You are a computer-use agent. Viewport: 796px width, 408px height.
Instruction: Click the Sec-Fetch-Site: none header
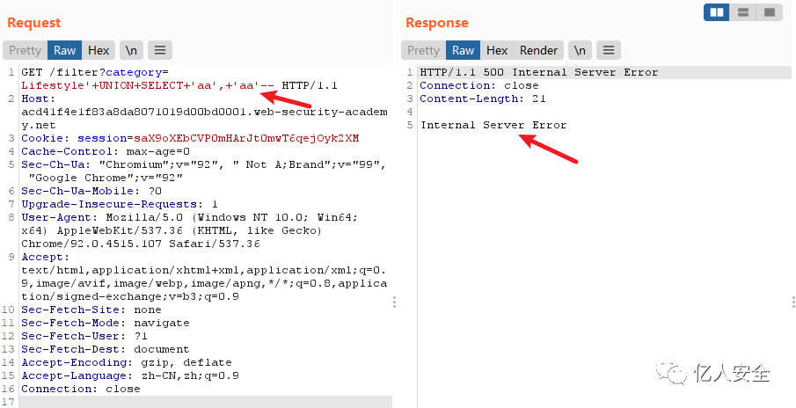[x=91, y=310]
